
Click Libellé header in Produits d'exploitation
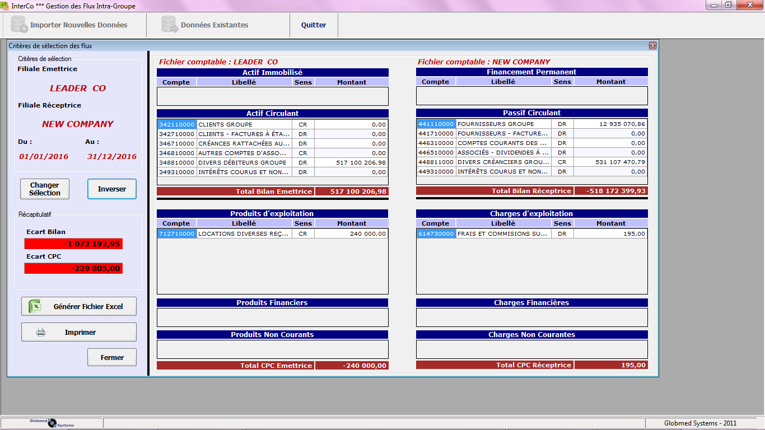pos(244,223)
